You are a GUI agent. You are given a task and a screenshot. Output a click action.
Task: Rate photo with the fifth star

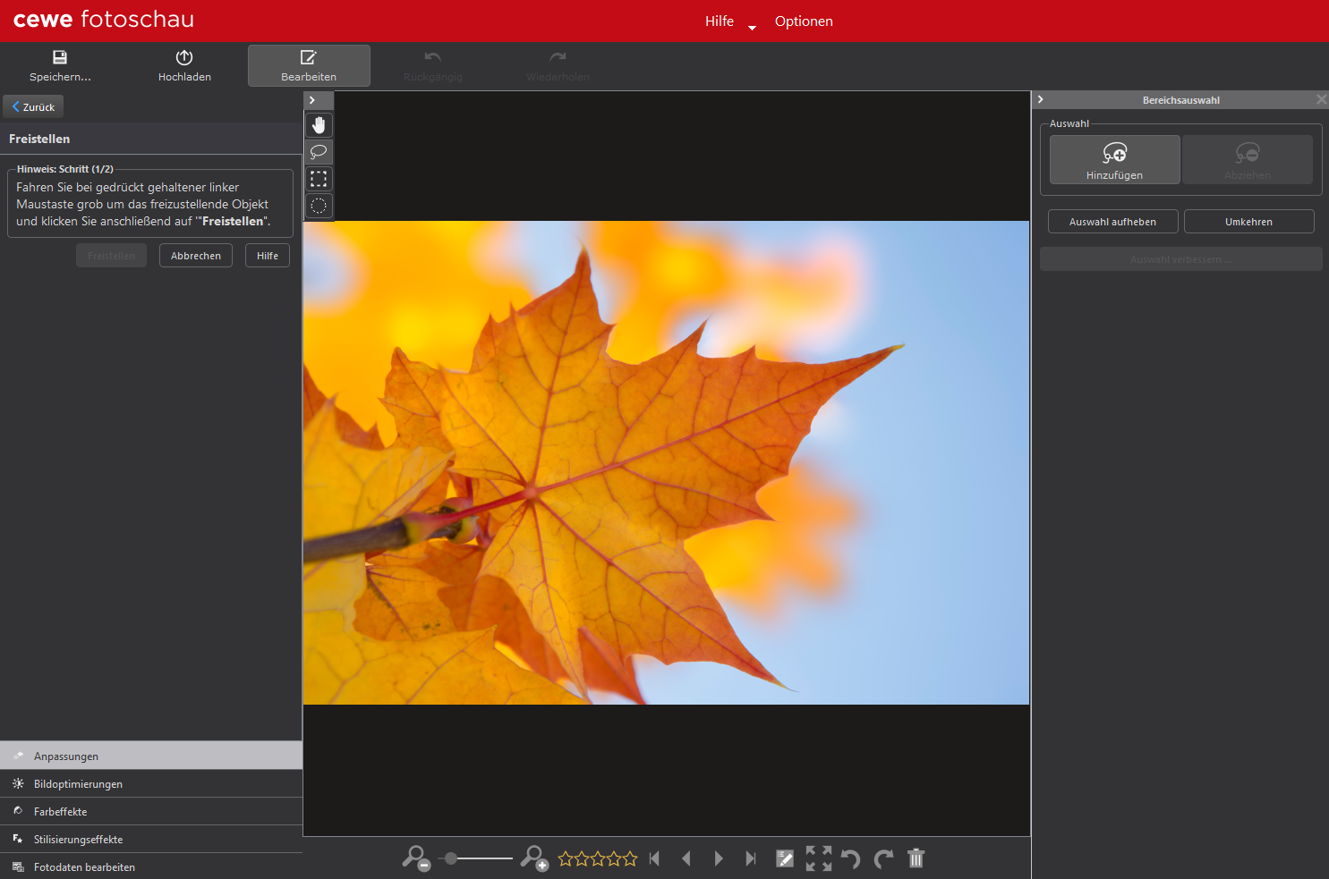(630, 858)
